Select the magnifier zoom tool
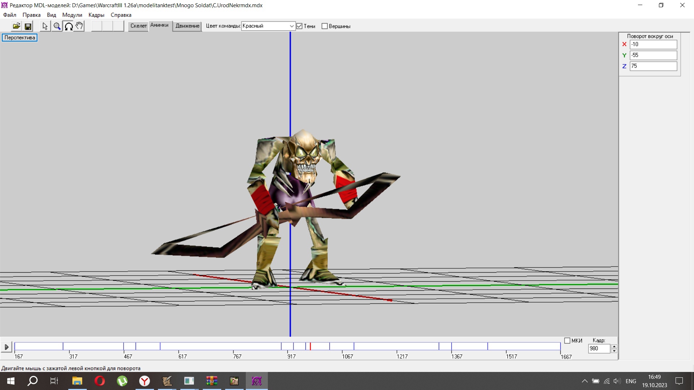 point(57,26)
